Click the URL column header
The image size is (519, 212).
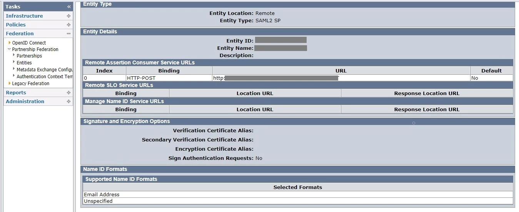click(x=341, y=71)
